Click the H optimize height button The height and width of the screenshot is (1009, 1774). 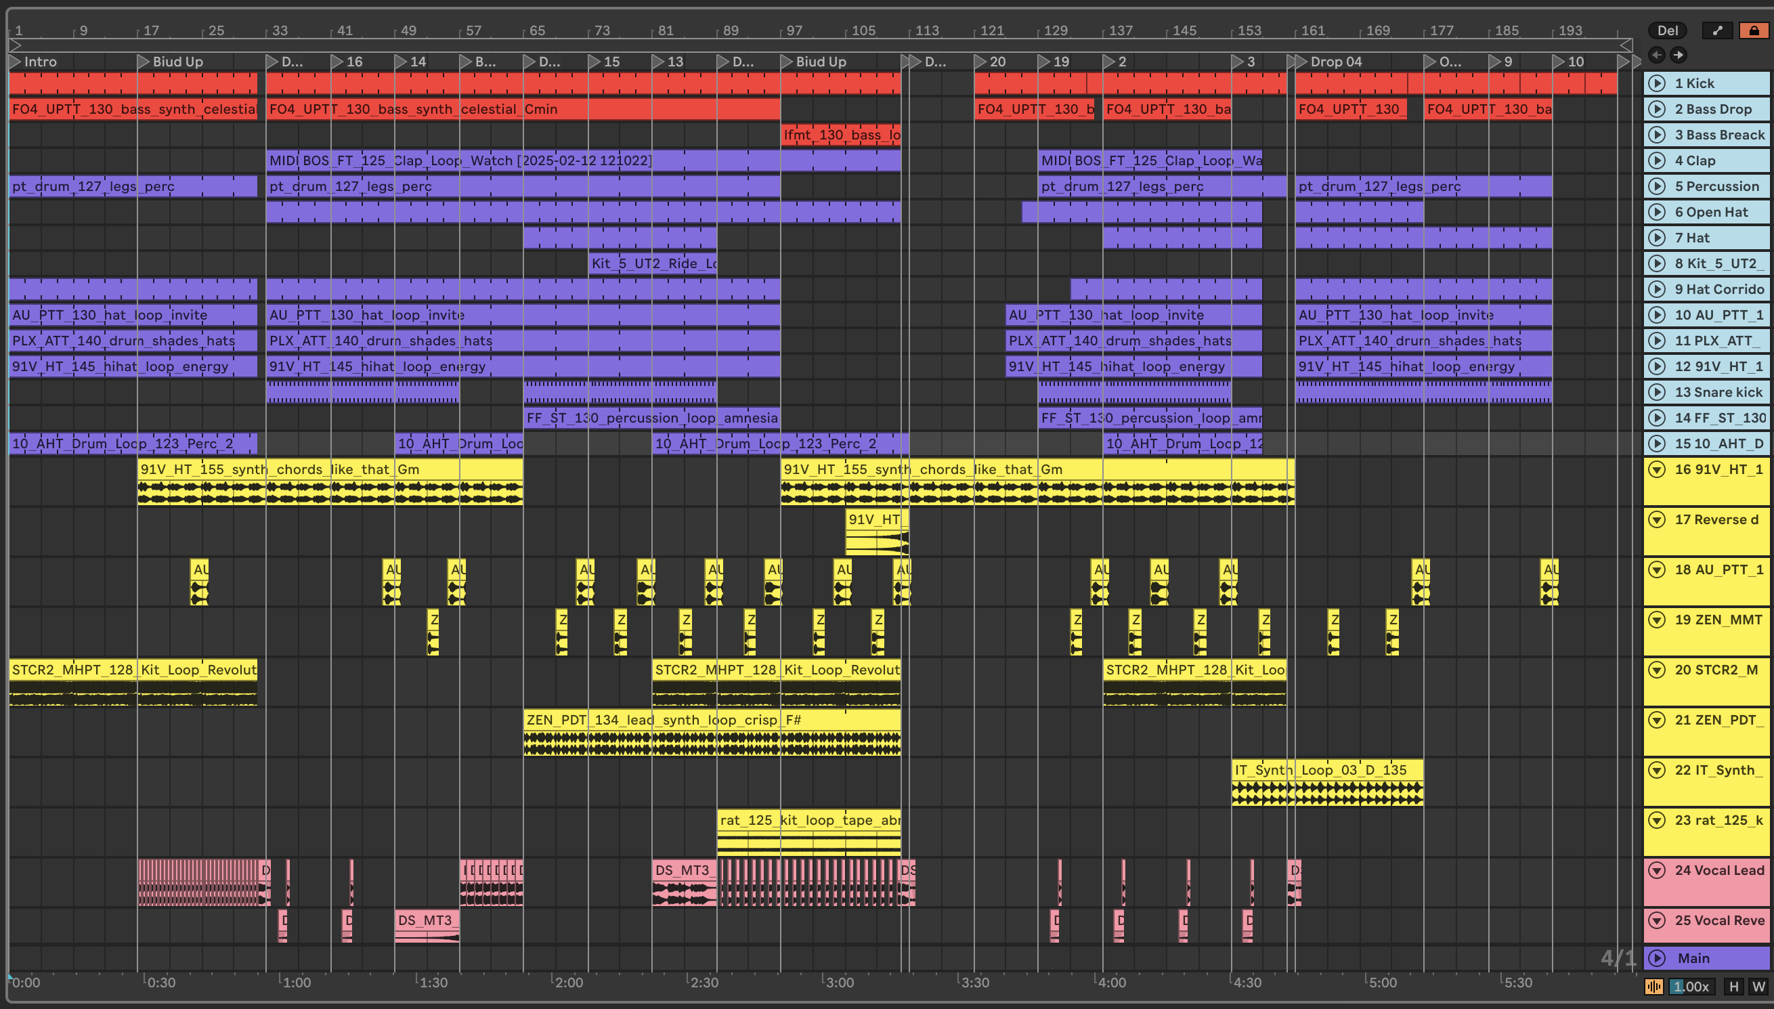1734,987
